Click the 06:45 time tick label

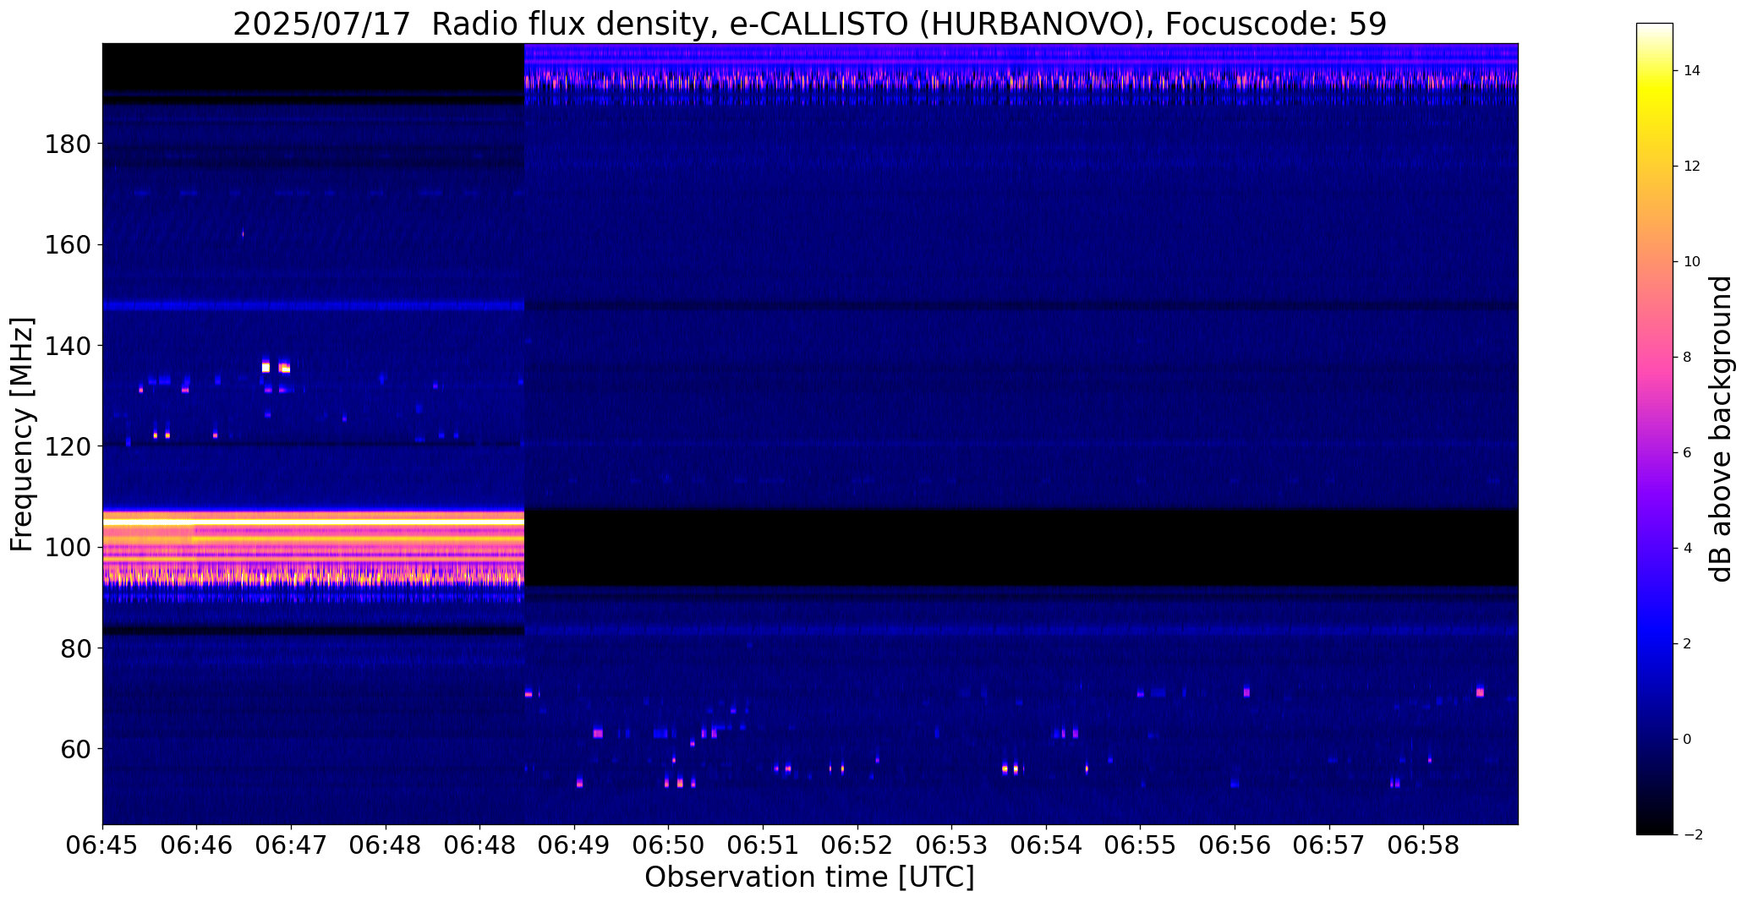[102, 845]
